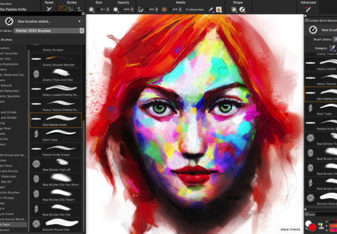Screen dimensions: 337x234
Task: Choose the highlighted Thick Paint category
Action: [x=13, y=224]
